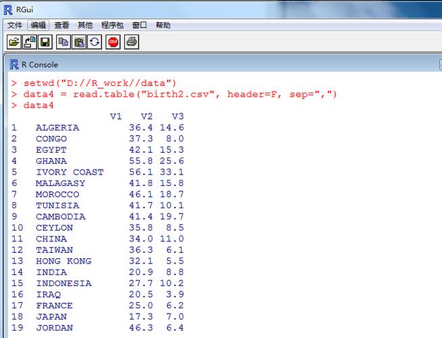This screenshot has height=338, width=442.
Task: Click the FRANCE entry
Action: click(54, 306)
